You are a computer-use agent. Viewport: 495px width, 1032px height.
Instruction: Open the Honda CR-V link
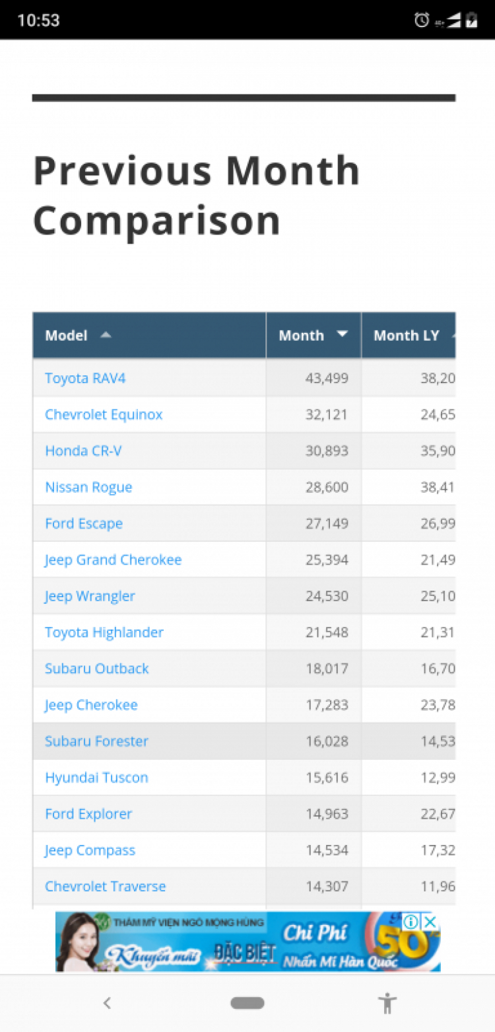pyautogui.click(x=83, y=451)
